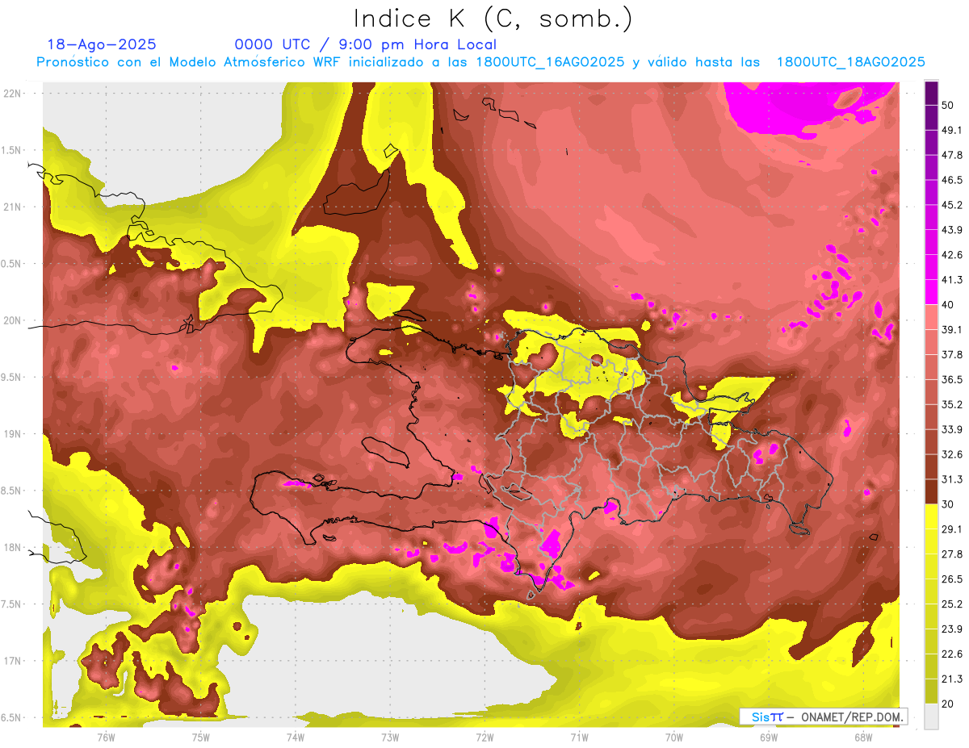Click the colorbar value "29.1"
This screenshot has height=748, width=969.
952,529
